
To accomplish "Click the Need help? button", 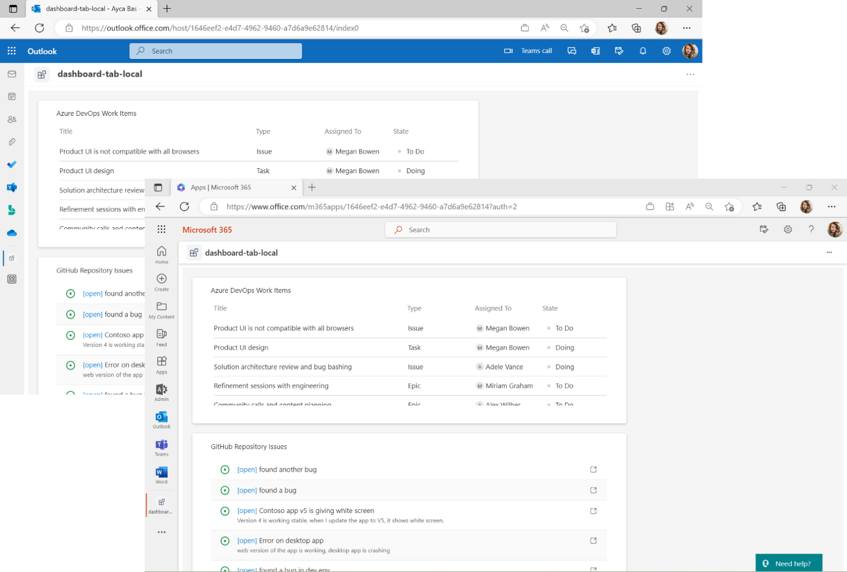I will click(x=789, y=563).
